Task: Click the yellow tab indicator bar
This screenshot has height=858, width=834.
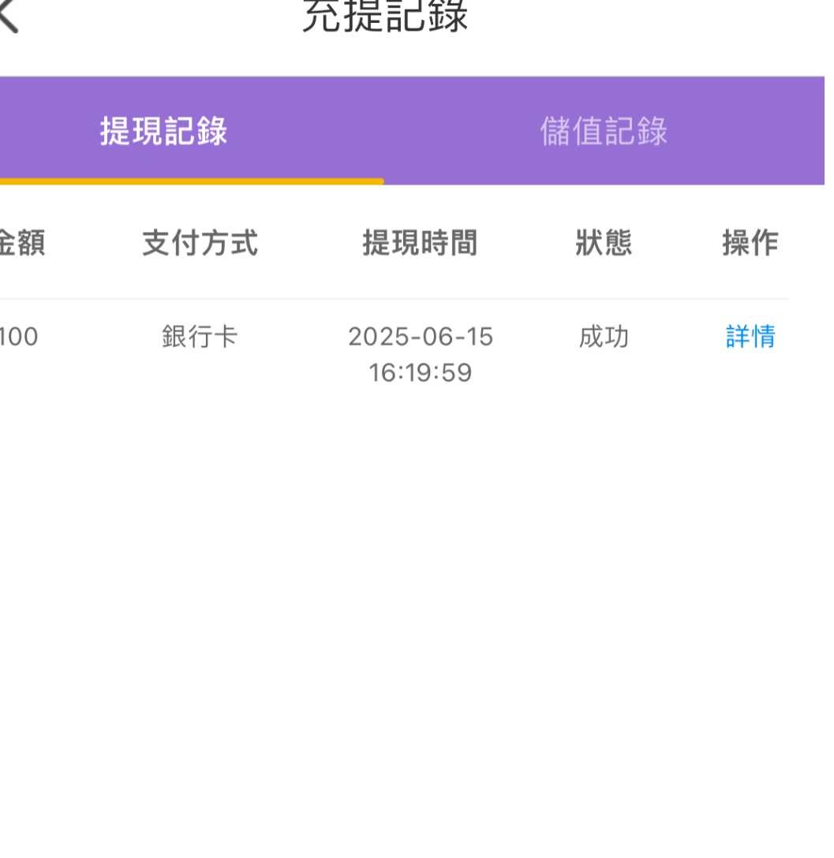Action: click(191, 183)
